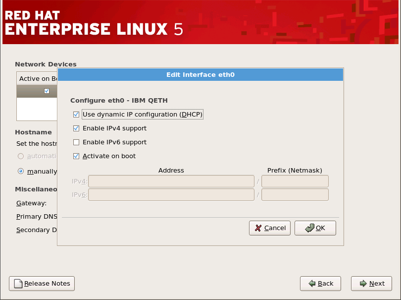Select the automatic hostname radio button

20,156
